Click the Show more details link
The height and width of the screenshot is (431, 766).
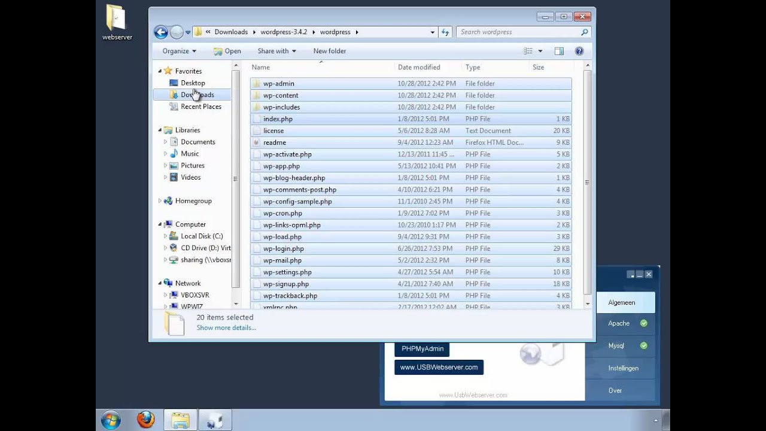226,327
